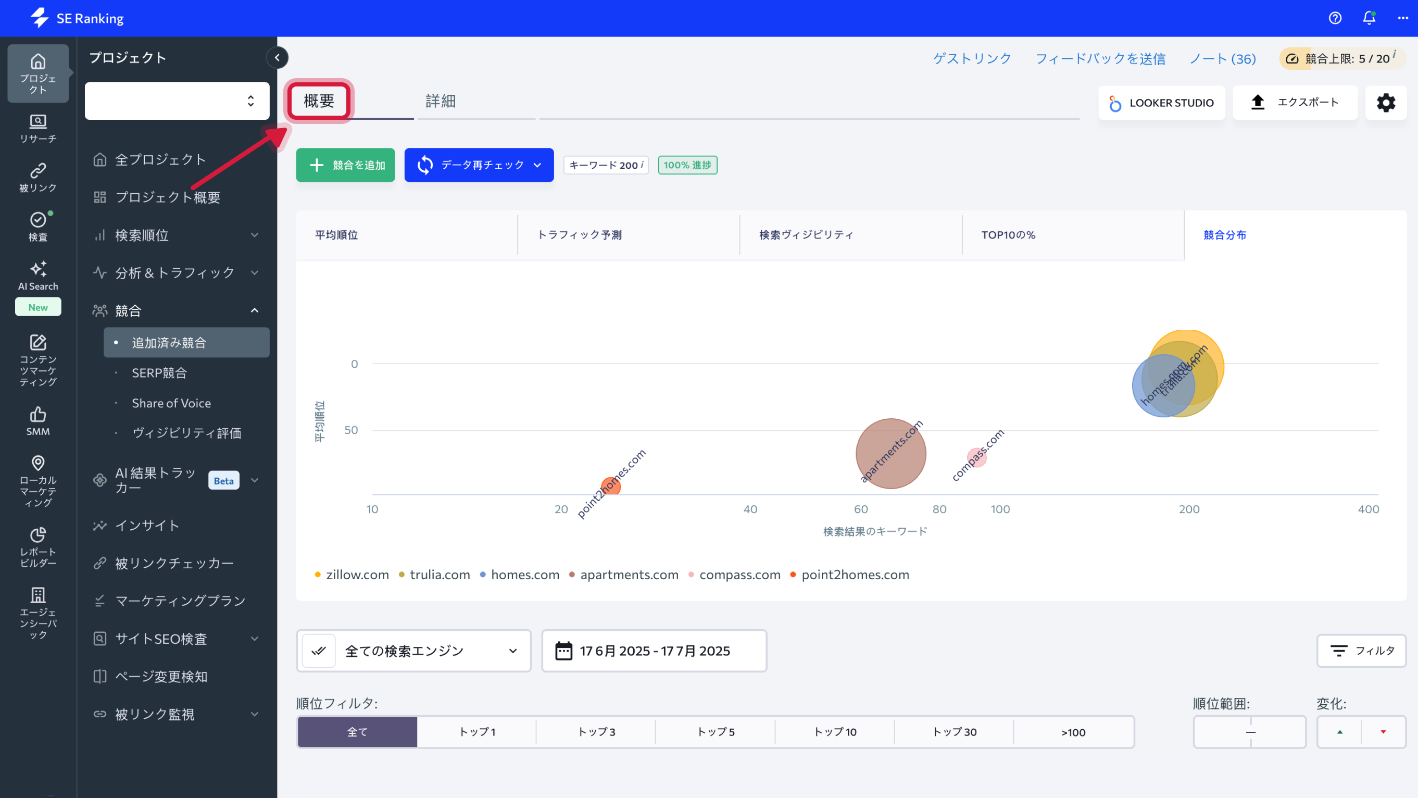Open the ノート (36) link
The height and width of the screenshot is (798, 1418).
(x=1223, y=58)
